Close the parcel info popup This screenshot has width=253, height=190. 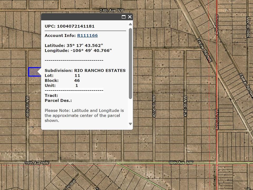[130, 17]
